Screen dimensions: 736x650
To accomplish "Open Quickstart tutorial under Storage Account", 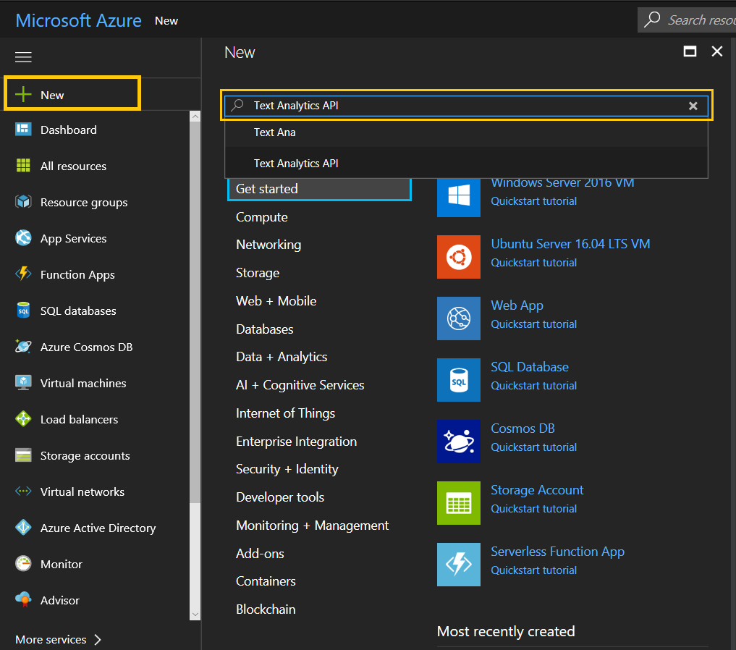I will click(x=533, y=509).
